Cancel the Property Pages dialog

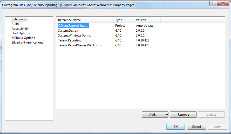click(196, 127)
